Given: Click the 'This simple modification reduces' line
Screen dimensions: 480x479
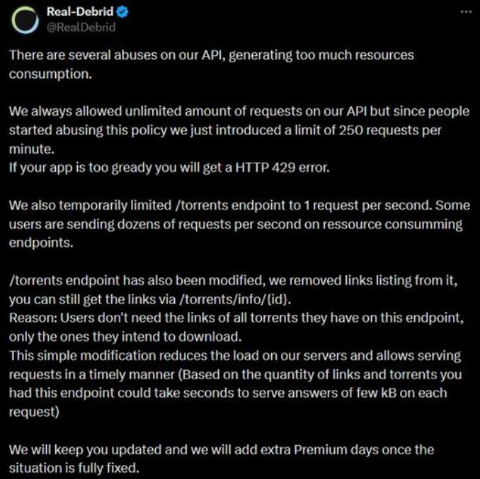Looking at the screenshot, I should pos(235,356).
